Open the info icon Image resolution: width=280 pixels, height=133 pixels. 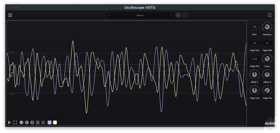270,15
